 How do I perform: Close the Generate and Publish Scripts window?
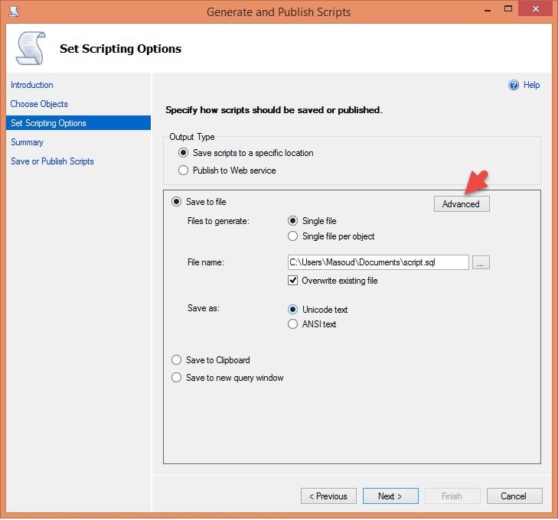tap(535, 9)
